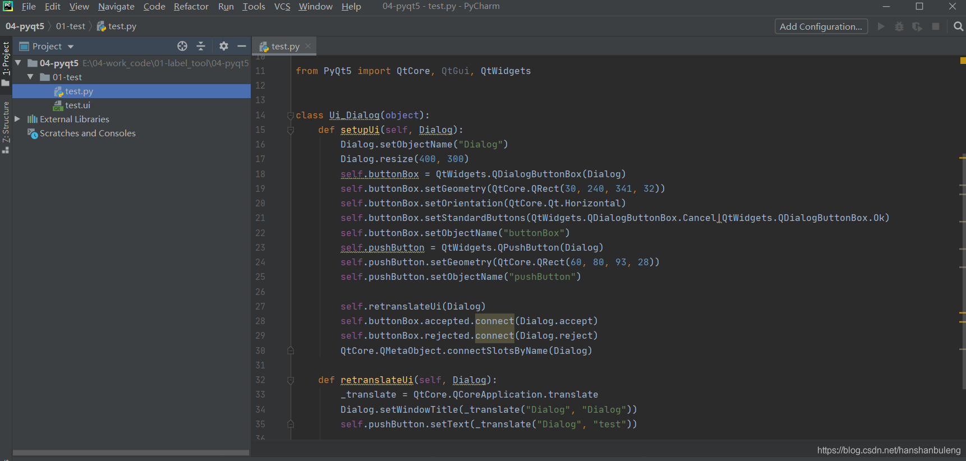Click the Stop square icon
The image size is (966, 461).
936,26
